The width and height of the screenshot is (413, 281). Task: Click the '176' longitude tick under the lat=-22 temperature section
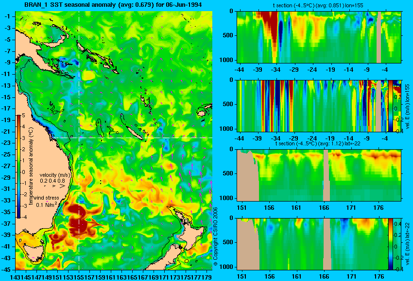coord(379,208)
